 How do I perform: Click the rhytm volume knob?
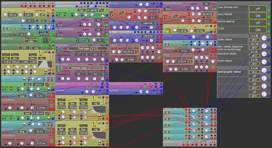(x=264, y=62)
